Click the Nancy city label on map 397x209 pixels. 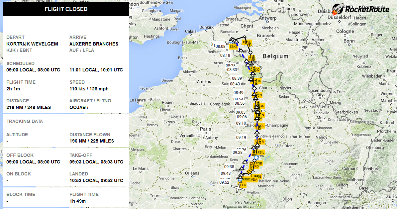pyautogui.click(x=322, y=137)
